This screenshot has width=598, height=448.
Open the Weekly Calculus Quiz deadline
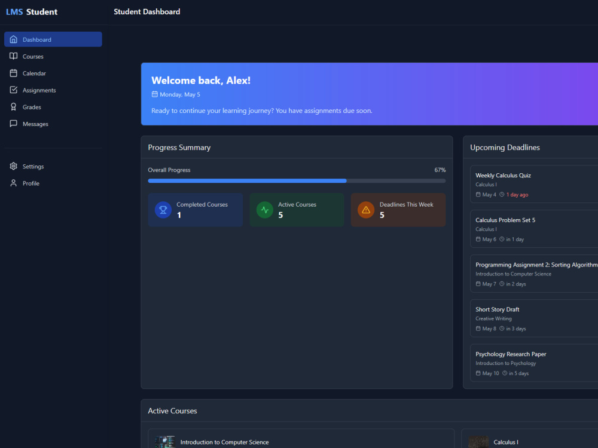pyautogui.click(x=534, y=184)
